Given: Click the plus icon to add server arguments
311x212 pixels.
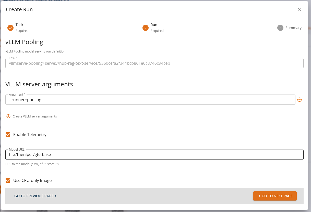Looking at the screenshot, I should tap(8, 116).
